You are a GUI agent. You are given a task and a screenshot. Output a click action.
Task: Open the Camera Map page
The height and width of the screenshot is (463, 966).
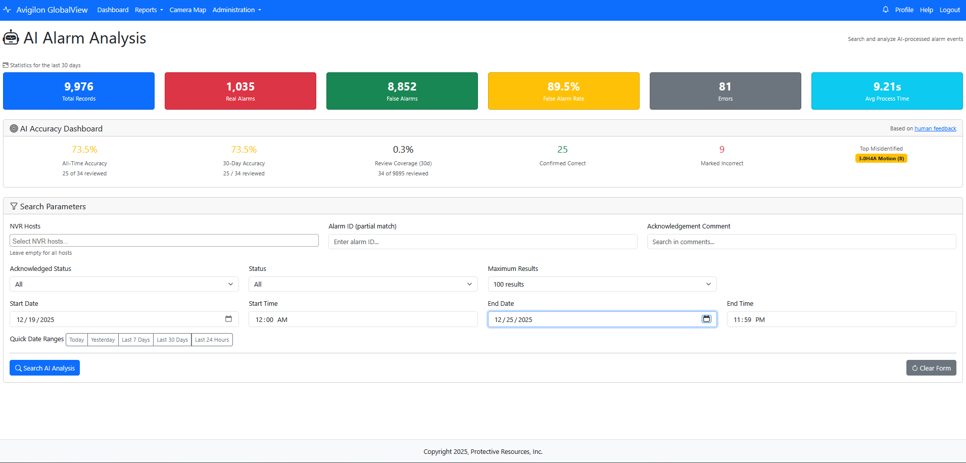[x=188, y=10]
